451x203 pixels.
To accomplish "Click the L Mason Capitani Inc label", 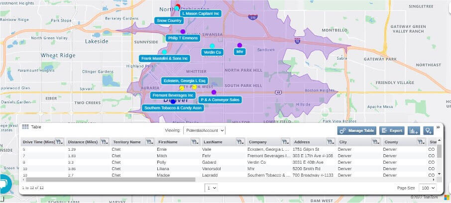I will 201,13.
